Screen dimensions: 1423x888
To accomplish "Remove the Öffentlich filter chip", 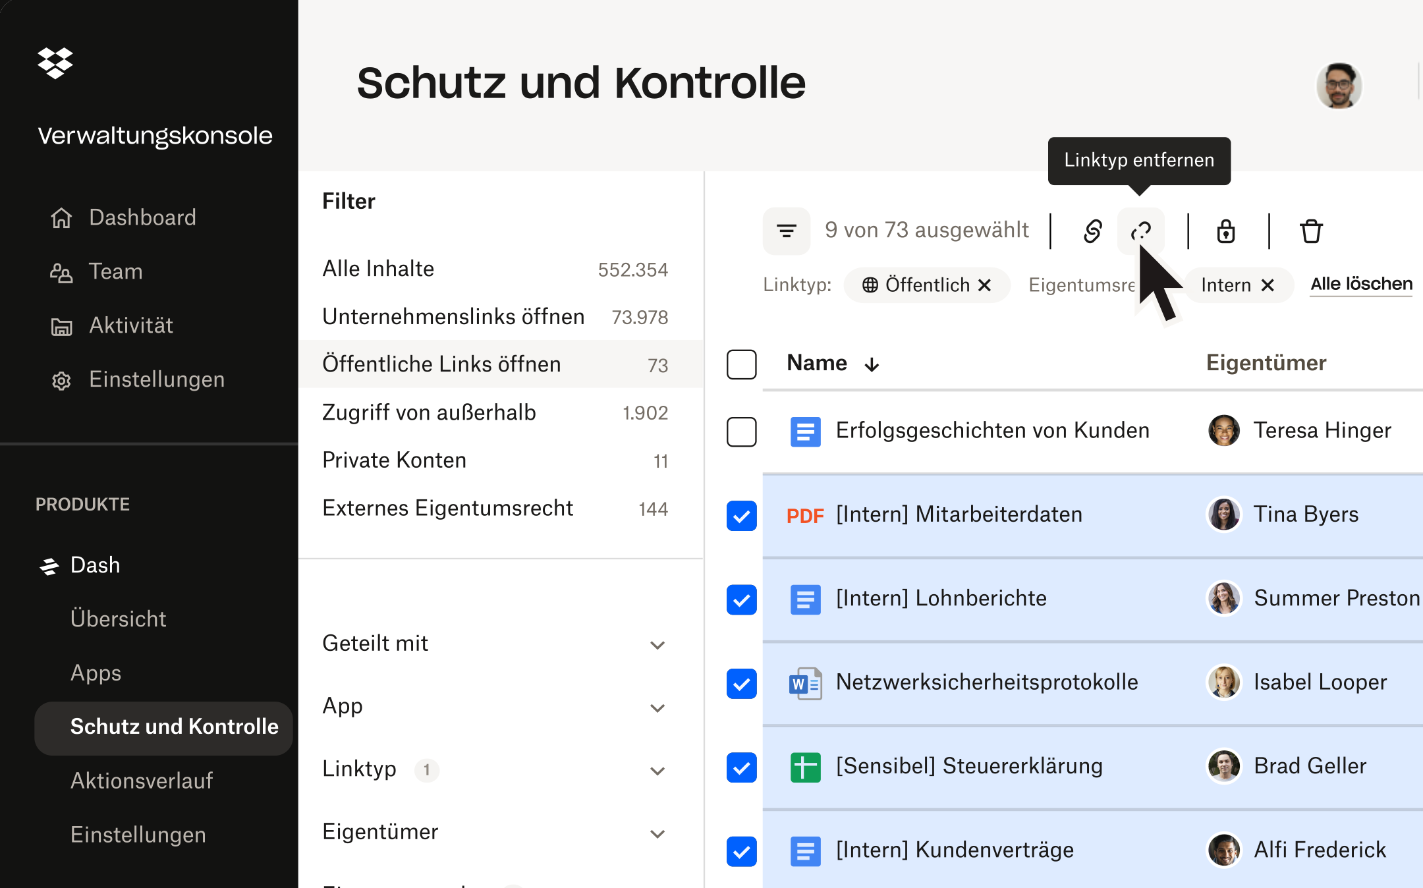I will pos(985,285).
